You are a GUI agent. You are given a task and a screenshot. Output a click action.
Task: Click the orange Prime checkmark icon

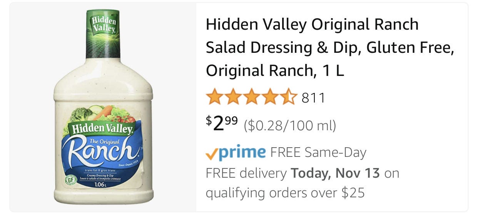pos(212,153)
